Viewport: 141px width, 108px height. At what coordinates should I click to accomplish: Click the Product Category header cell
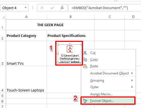click(x=26, y=36)
